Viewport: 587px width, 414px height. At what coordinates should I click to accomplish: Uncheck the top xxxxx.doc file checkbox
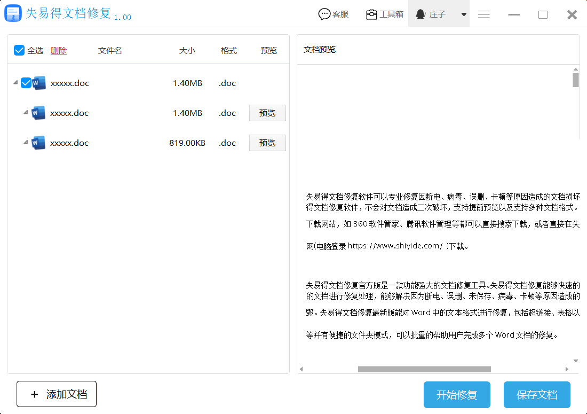click(26, 83)
